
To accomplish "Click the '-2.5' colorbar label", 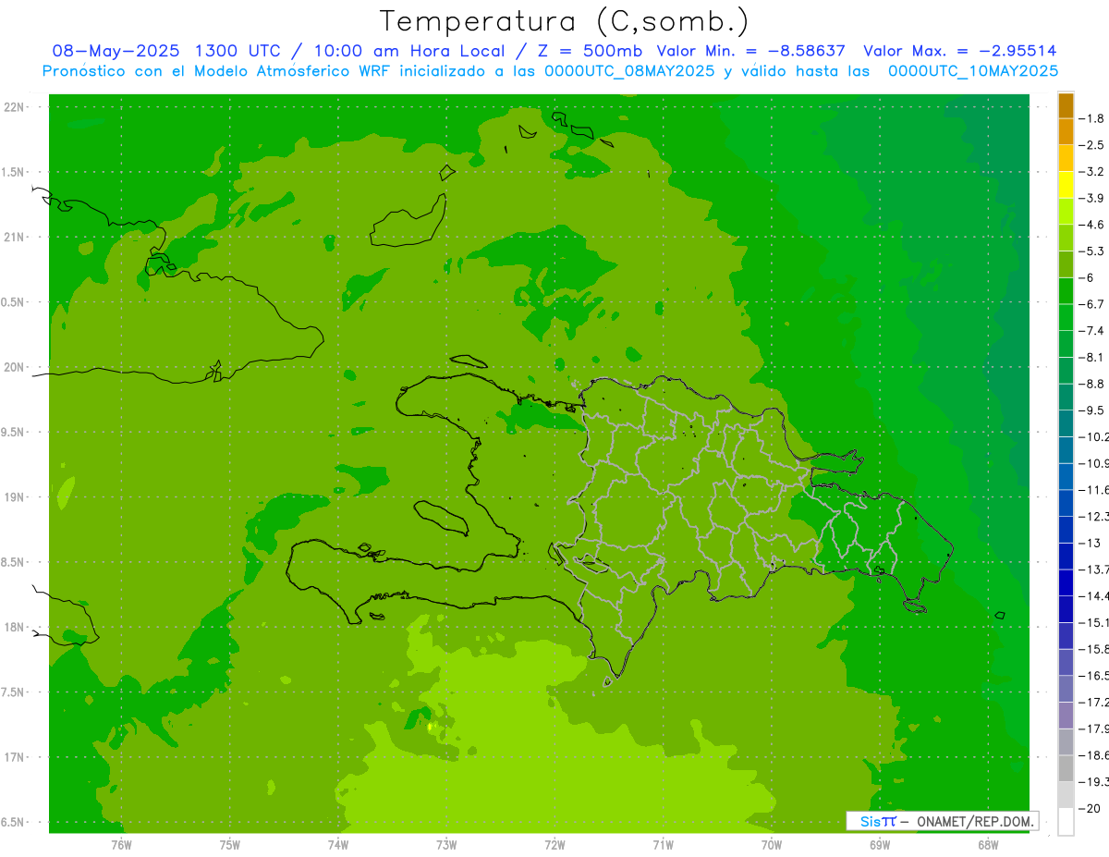I will tap(1091, 145).
